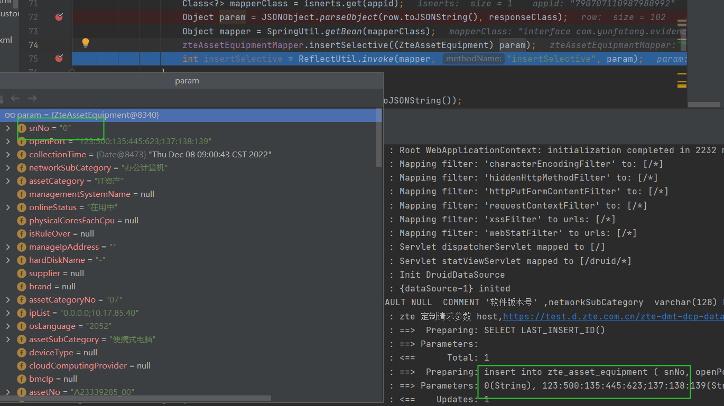Click the field icon next to bmcIp
Viewport: 724px width, 406px height.
pyautogui.click(x=22, y=379)
